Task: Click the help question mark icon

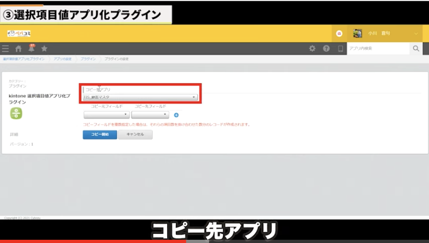Action: coord(326,48)
